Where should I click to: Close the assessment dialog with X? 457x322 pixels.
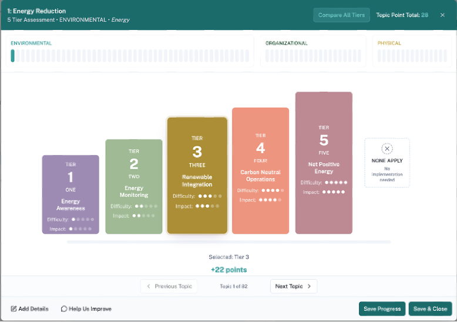point(442,15)
